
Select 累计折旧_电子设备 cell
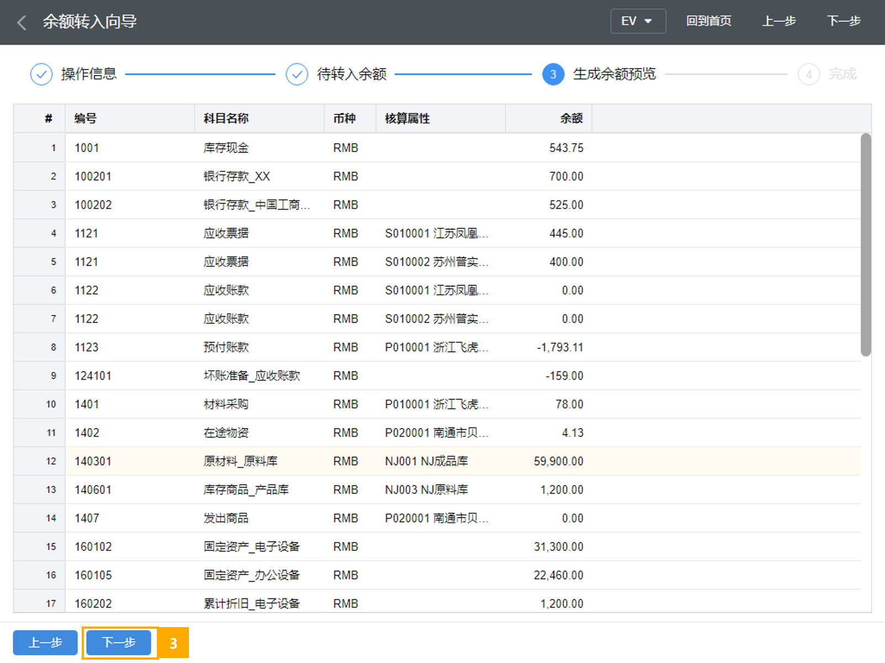251,603
